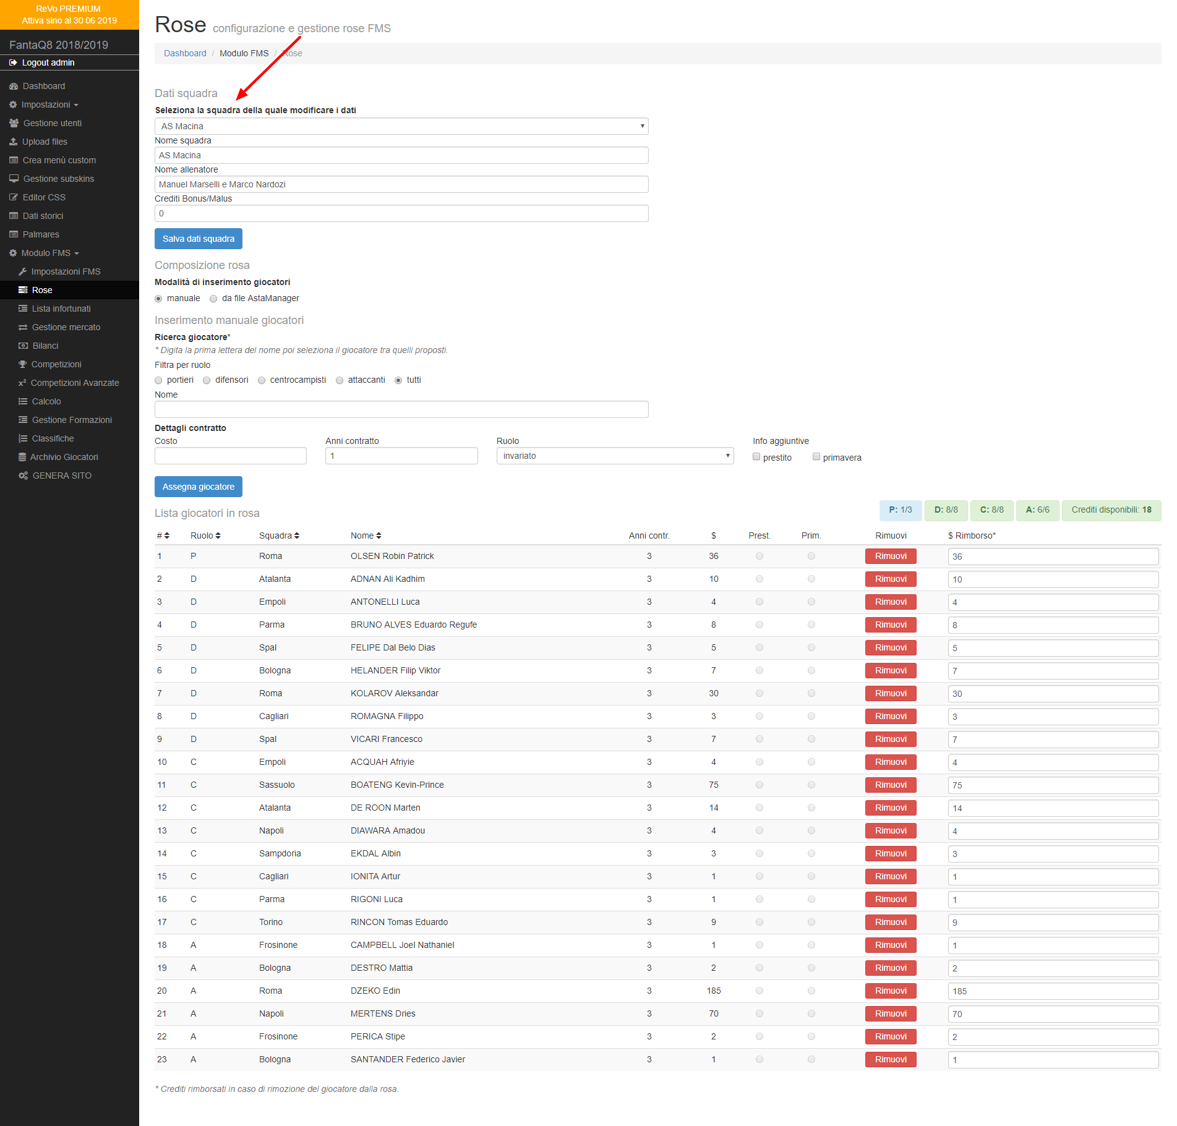Click the Nome squadra input field

401,155
